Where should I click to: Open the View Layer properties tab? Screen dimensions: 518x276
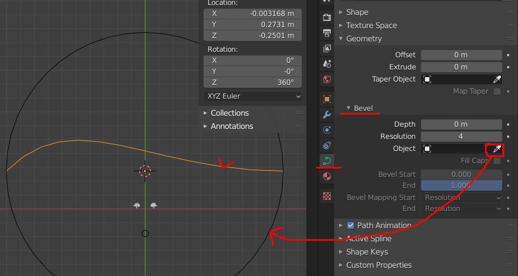pyautogui.click(x=327, y=48)
